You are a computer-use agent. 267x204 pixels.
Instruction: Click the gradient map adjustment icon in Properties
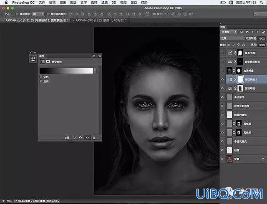43,62
